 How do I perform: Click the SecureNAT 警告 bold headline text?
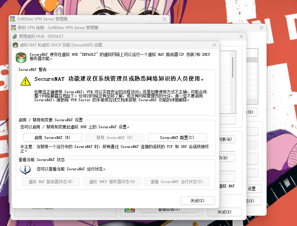119,79
